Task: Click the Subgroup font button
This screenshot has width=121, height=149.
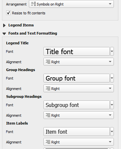Action: click(77, 105)
